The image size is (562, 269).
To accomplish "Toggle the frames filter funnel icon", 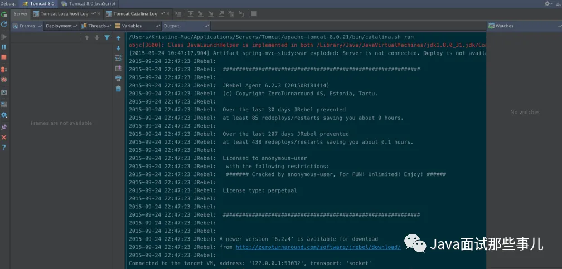I will tap(107, 38).
